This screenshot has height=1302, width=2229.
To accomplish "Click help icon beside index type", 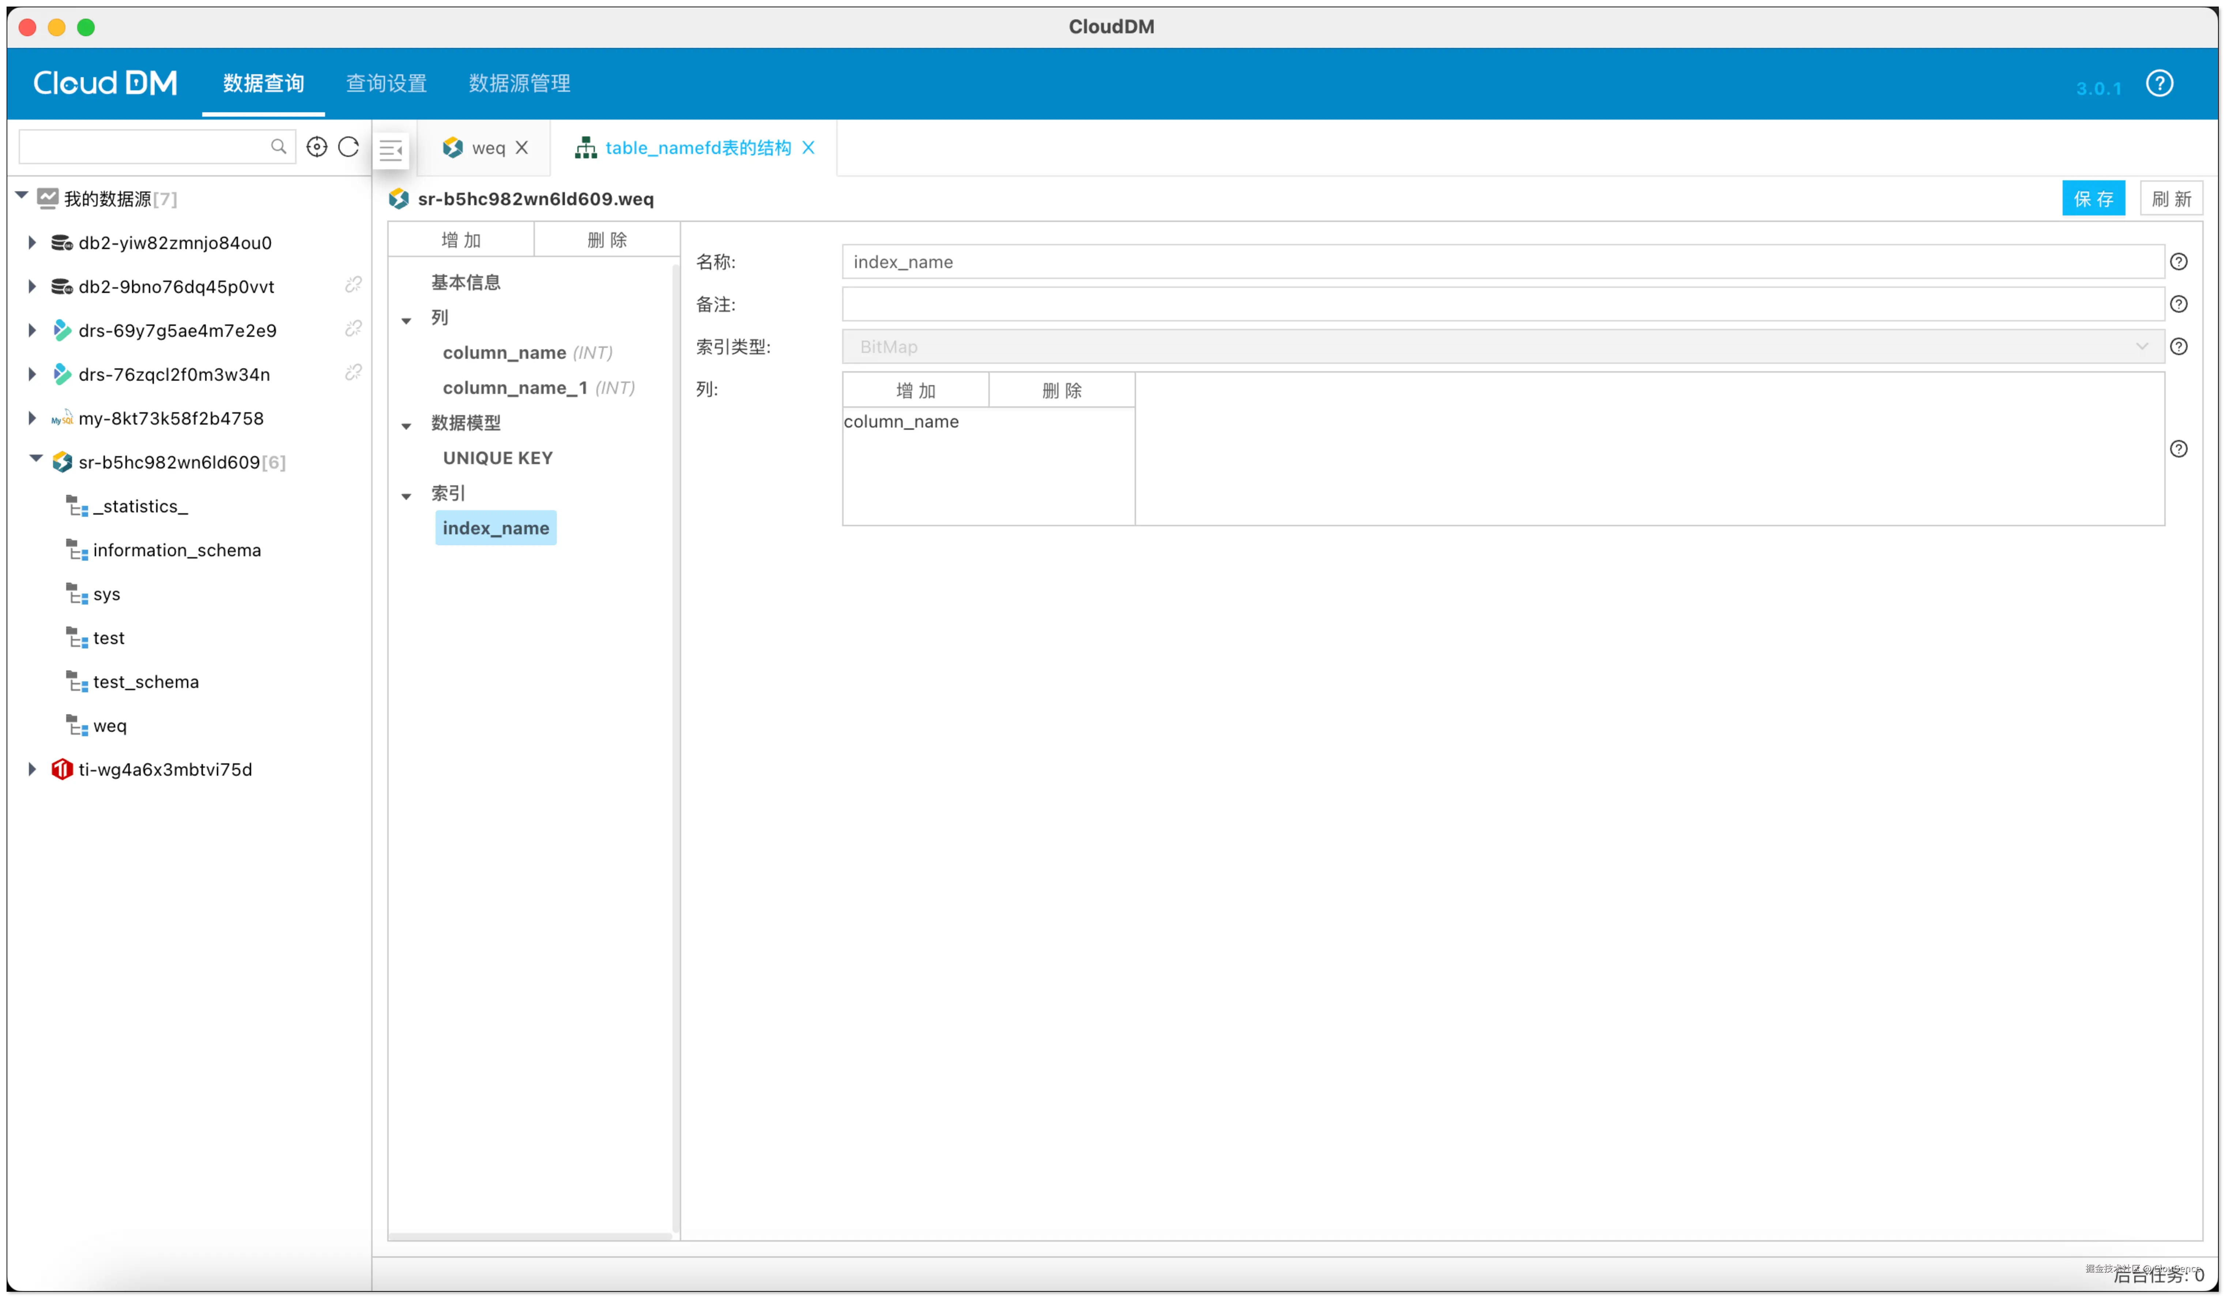I will [2179, 347].
